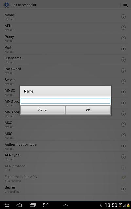Screen dimensions: 131x209
Task: Tap the USB connection status icon
Action: pyautogui.click(x=101, y=205)
